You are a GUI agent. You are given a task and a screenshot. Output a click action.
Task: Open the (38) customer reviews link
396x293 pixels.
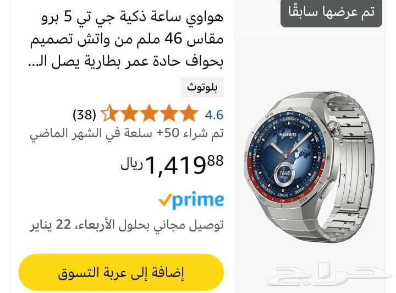click(84, 115)
